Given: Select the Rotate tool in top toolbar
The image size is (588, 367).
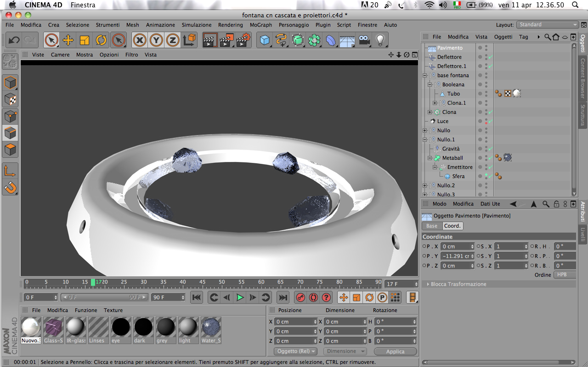Looking at the screenshot, I should (x=101, y=40).
